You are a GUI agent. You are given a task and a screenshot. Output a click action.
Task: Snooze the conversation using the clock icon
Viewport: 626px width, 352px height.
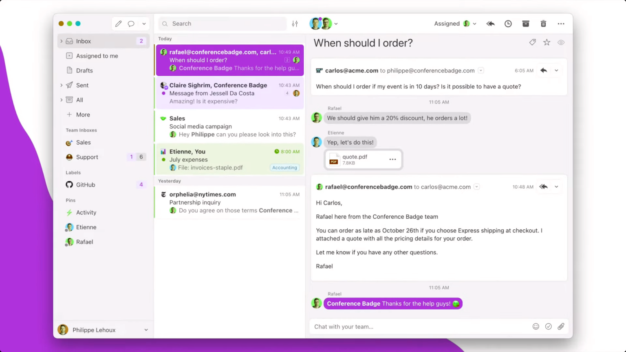508,24
